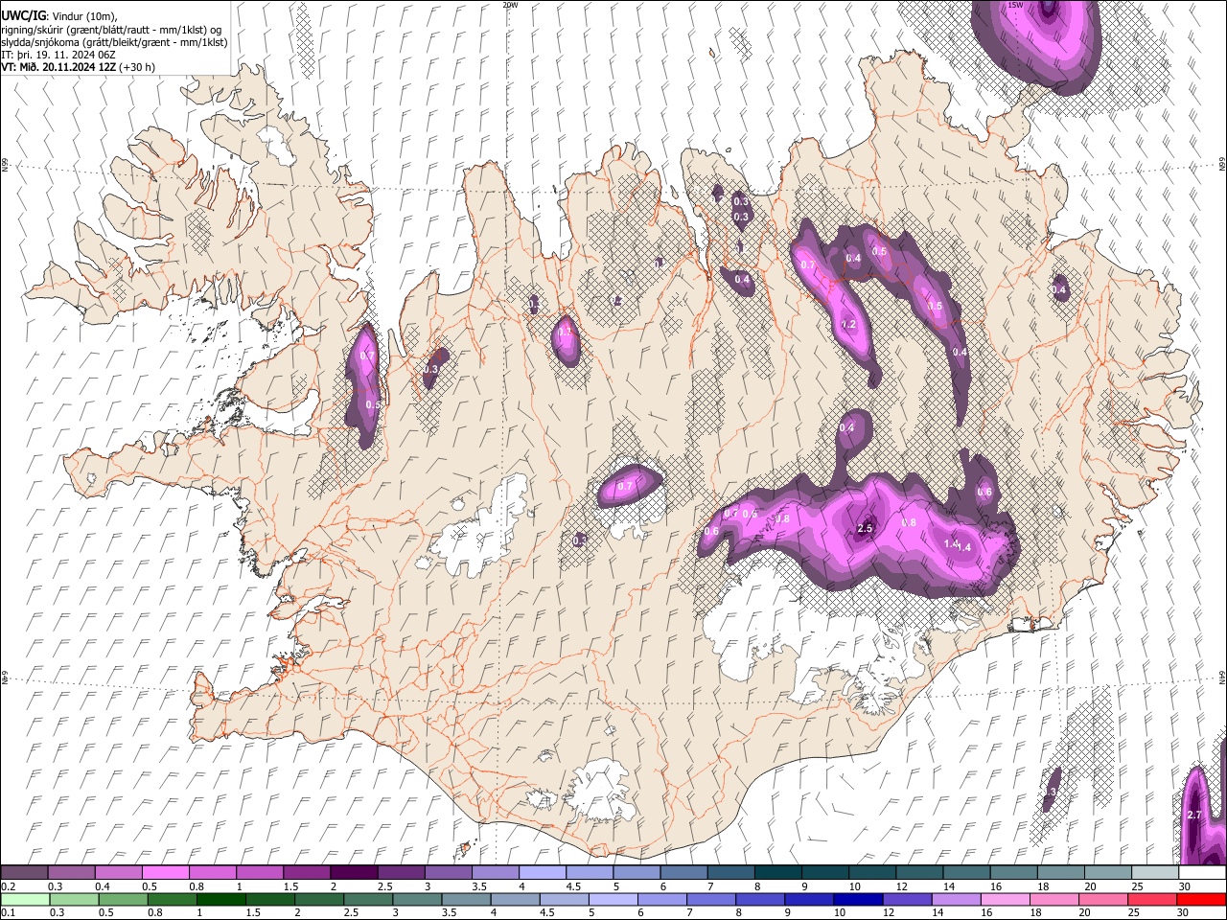This screenshot has width=1227, height=920.
Task: Pick the light purple lower swatch between 14 and 16
Action: coord(958,899)
